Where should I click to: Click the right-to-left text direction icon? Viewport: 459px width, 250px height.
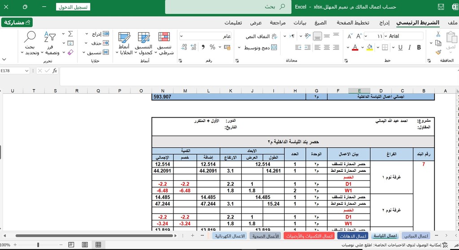pyautogui.click(x=292, y=36)
